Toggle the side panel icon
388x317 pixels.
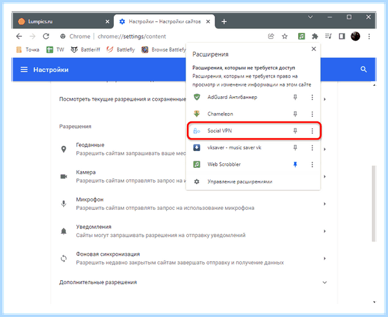(x=341, y=37)
